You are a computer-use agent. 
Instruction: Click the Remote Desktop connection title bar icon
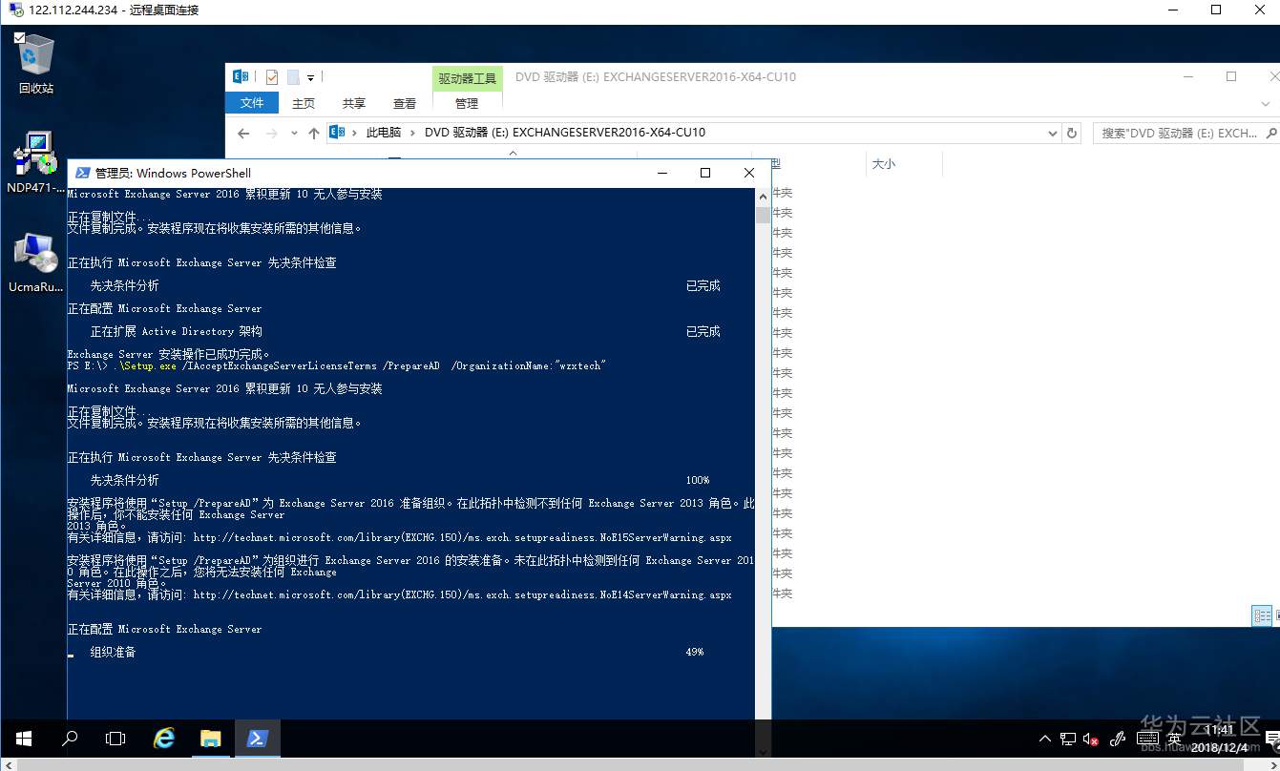click(x=14, y=10)
